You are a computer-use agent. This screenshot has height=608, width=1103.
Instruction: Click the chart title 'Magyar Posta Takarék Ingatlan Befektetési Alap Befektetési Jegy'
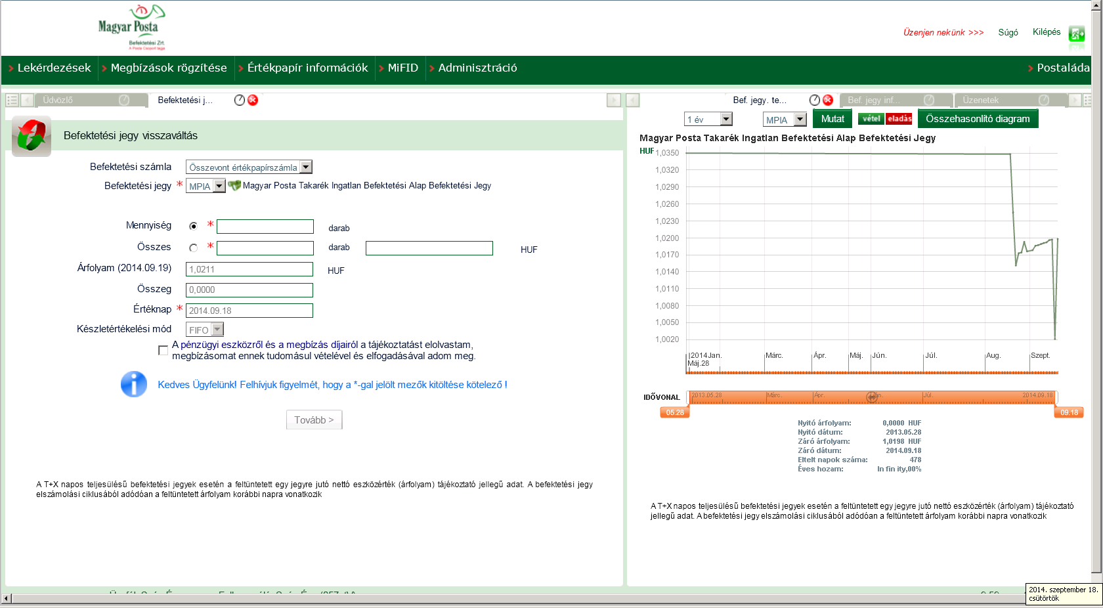coord(787,138)
